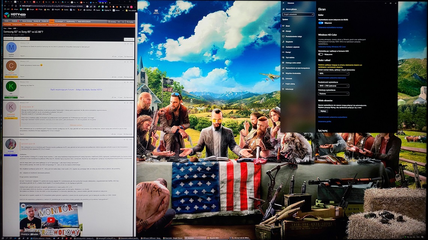Click Poprzednia page navigation button

[x=9, y=39]
